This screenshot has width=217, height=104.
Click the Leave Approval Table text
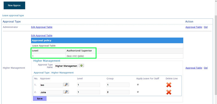coord(44,46)
